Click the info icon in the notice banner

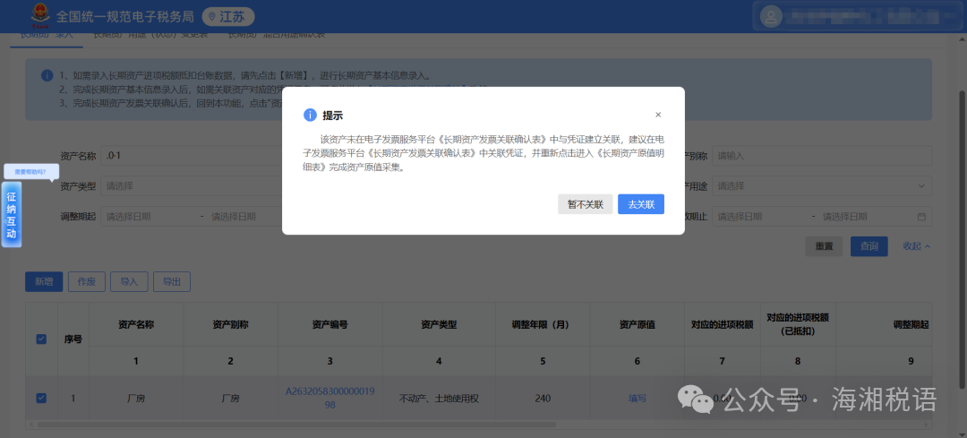[47, 75]
